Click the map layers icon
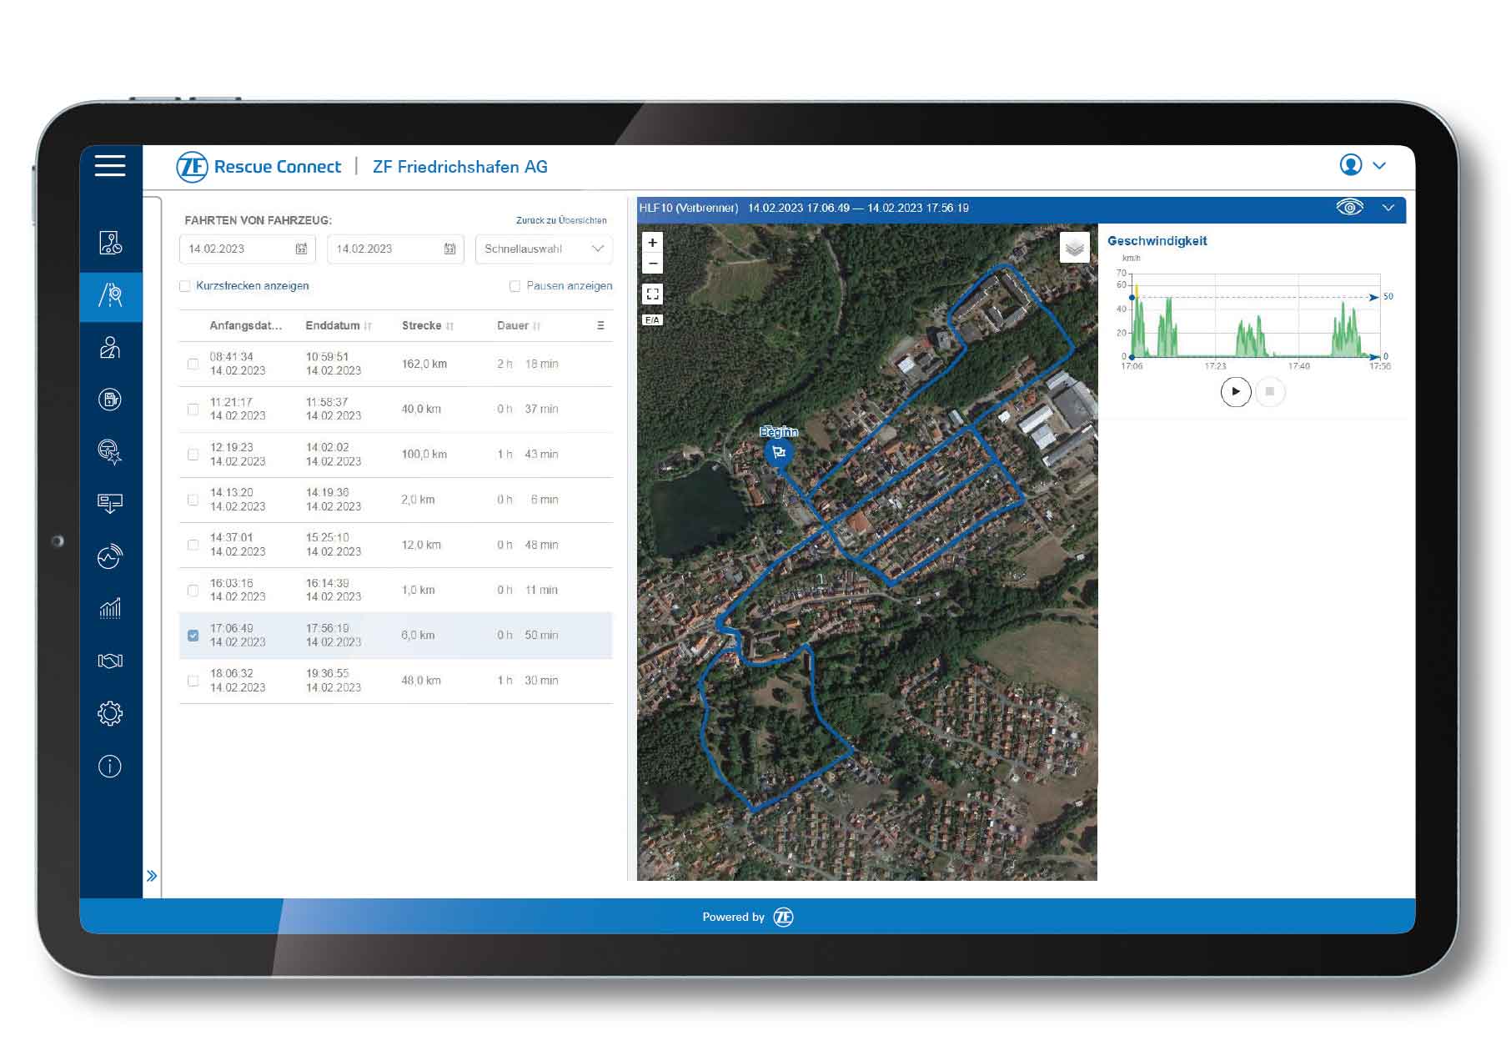Viewport: 1511px width, 1056px height. tap(1074, 247)
